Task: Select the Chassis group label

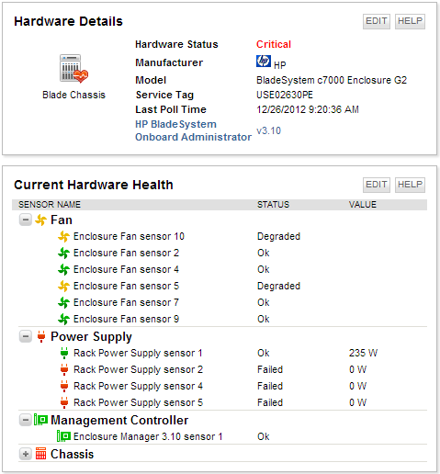Action: (72, 454)
